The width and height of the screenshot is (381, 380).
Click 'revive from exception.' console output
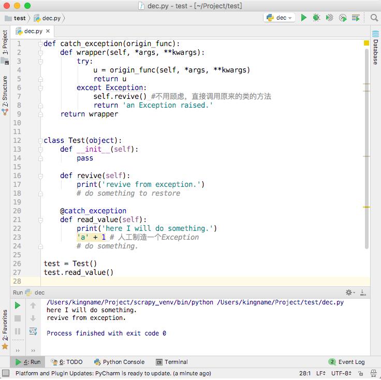click(x=86, y=318)
